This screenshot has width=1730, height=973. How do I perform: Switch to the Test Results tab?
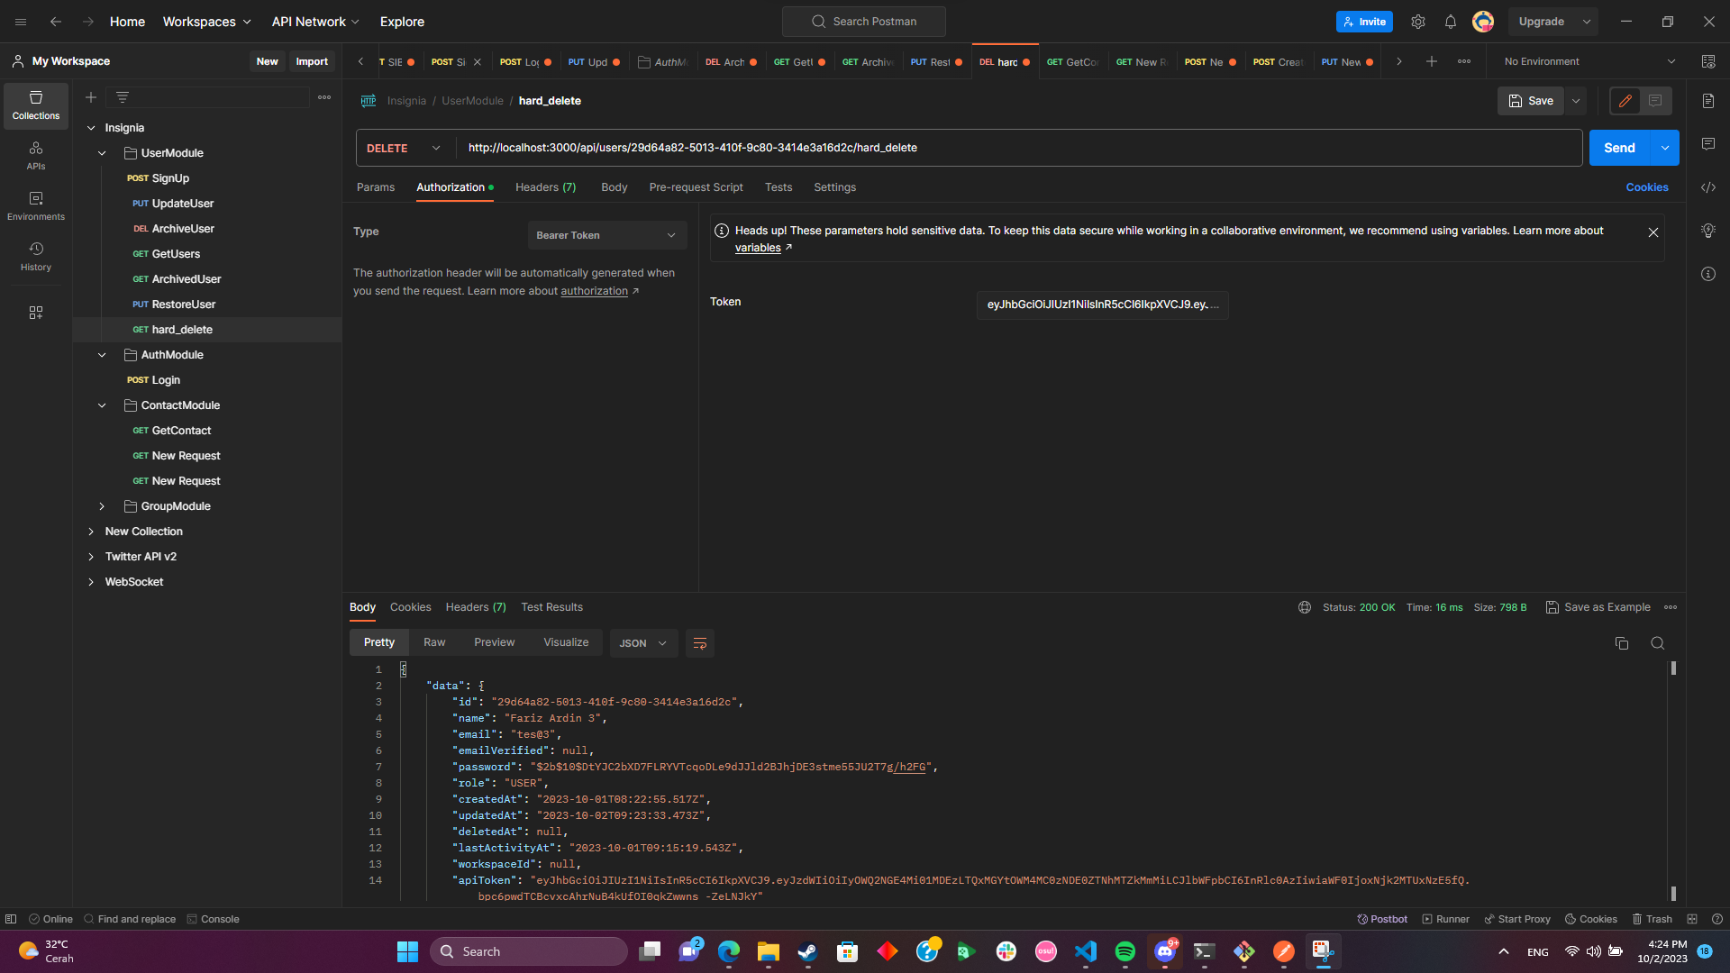click(551, 607)
